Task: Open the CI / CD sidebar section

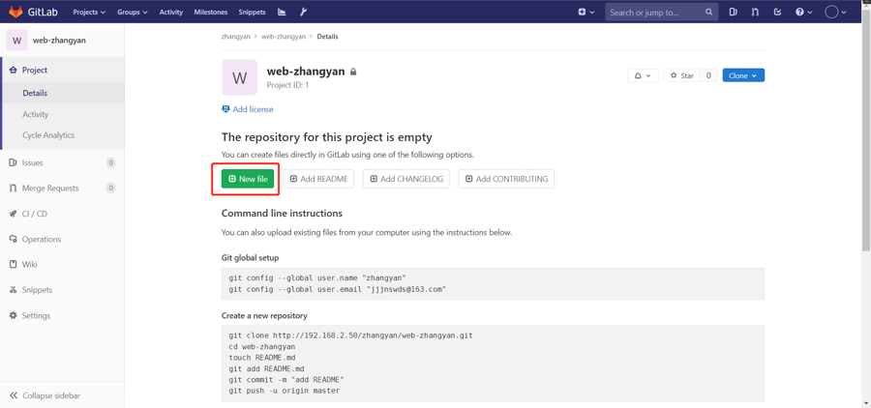Action: click(35, 214)
